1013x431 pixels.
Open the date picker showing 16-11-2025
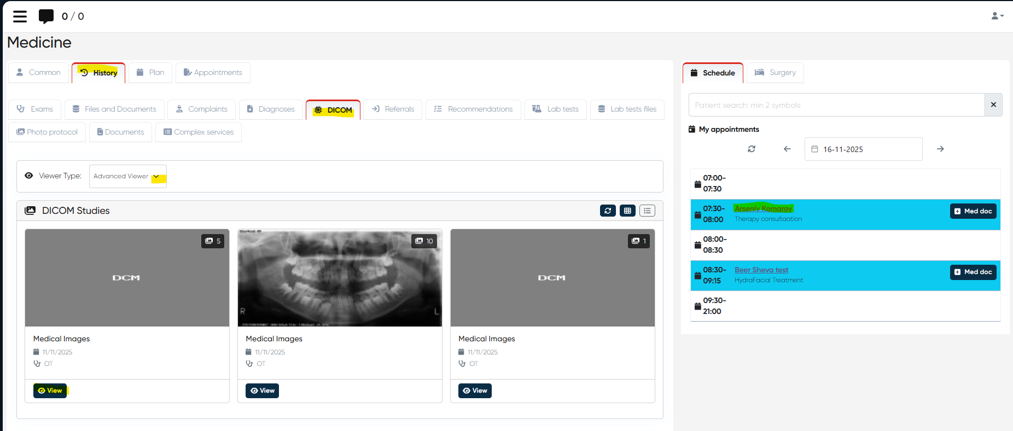pos(863,149)
